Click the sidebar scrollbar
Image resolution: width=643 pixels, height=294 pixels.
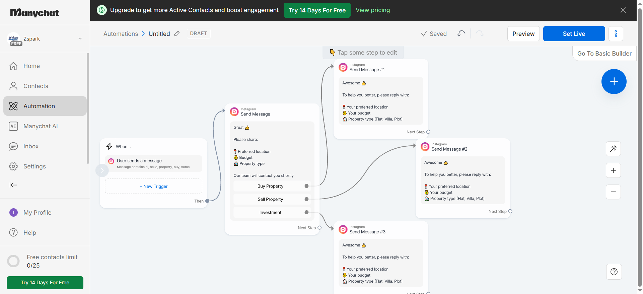(88, 108)
